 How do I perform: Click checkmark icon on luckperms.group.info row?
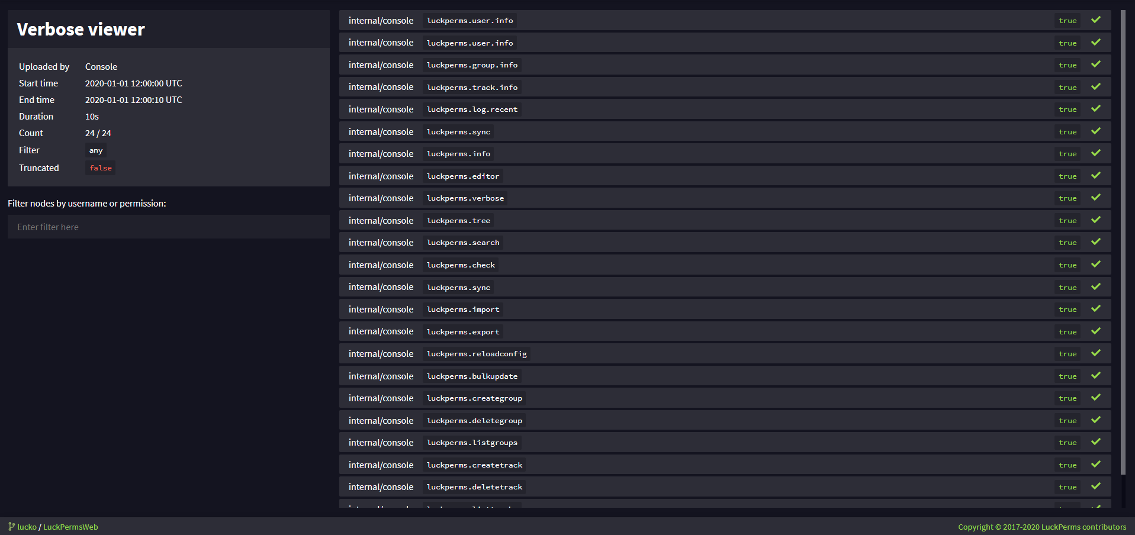pyautogui.click(x=1096, y=65)
